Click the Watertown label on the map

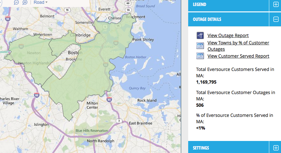click(43, 35)
